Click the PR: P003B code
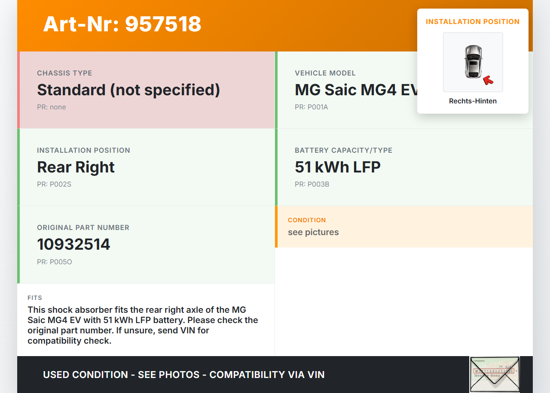Image resolution: width=550 pixels, height=393 pixels. (x=312, y=184)
